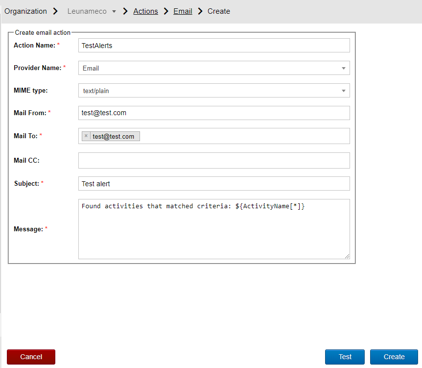Go to Actions breadcrumb link
The image size is (422, 368).
pyautogui.click(x=145, y=11)
